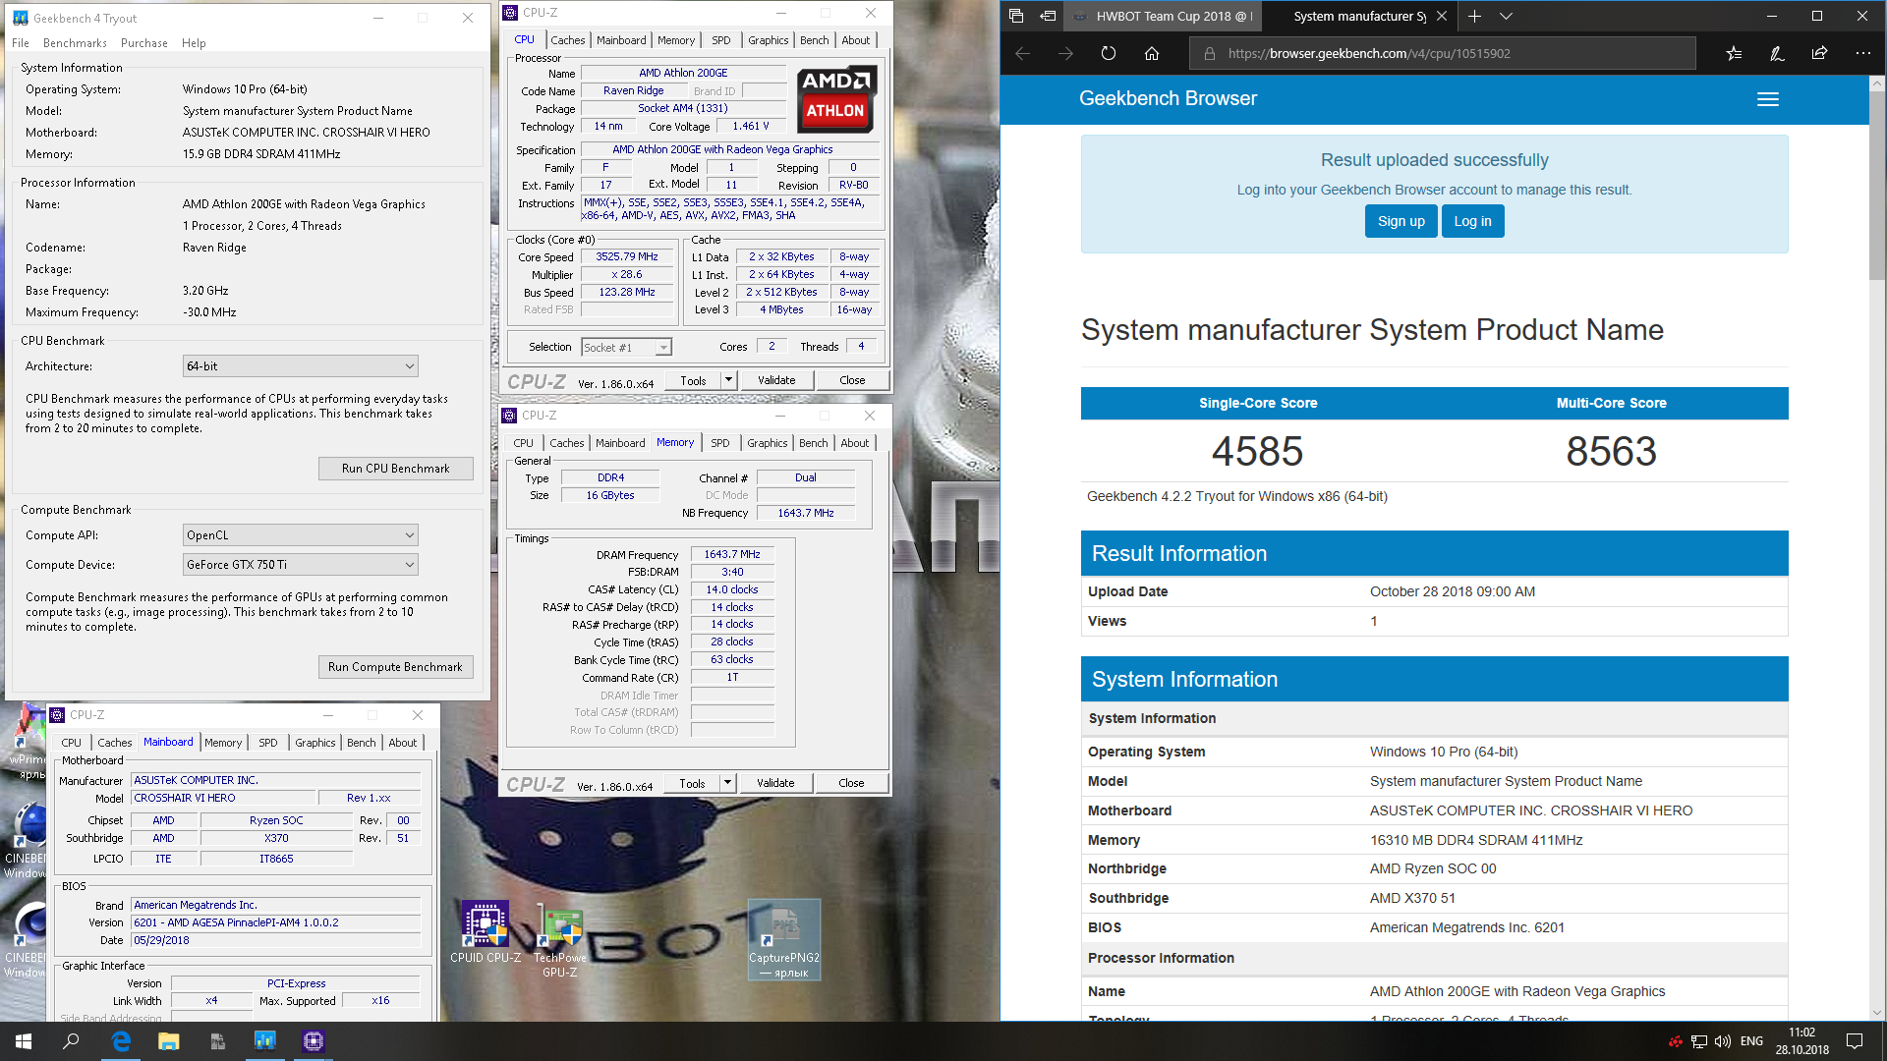This screenshot has width=1887, height=1061.
Task: Click the Add notes pen icon in Edge
Action: pyautogui.click(x=1777, y=54)
